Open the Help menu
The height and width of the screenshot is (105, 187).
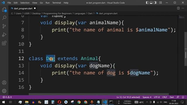point(66,3)
